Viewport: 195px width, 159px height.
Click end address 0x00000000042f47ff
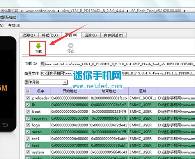[x=109, y=118]
